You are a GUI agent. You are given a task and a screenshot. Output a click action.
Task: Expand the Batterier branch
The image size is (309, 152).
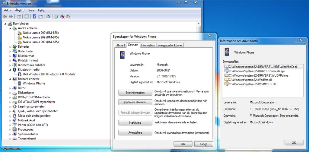click(10, 47)
